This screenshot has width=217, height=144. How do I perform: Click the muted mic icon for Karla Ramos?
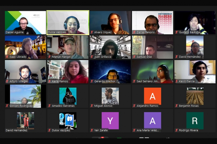tap(49, 81)
